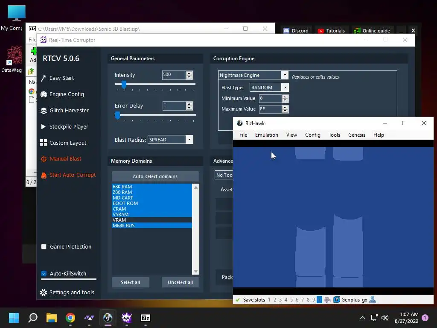Click Manual Blast crosshair icon
The image size is (437, 328).
tap(44, 159)
